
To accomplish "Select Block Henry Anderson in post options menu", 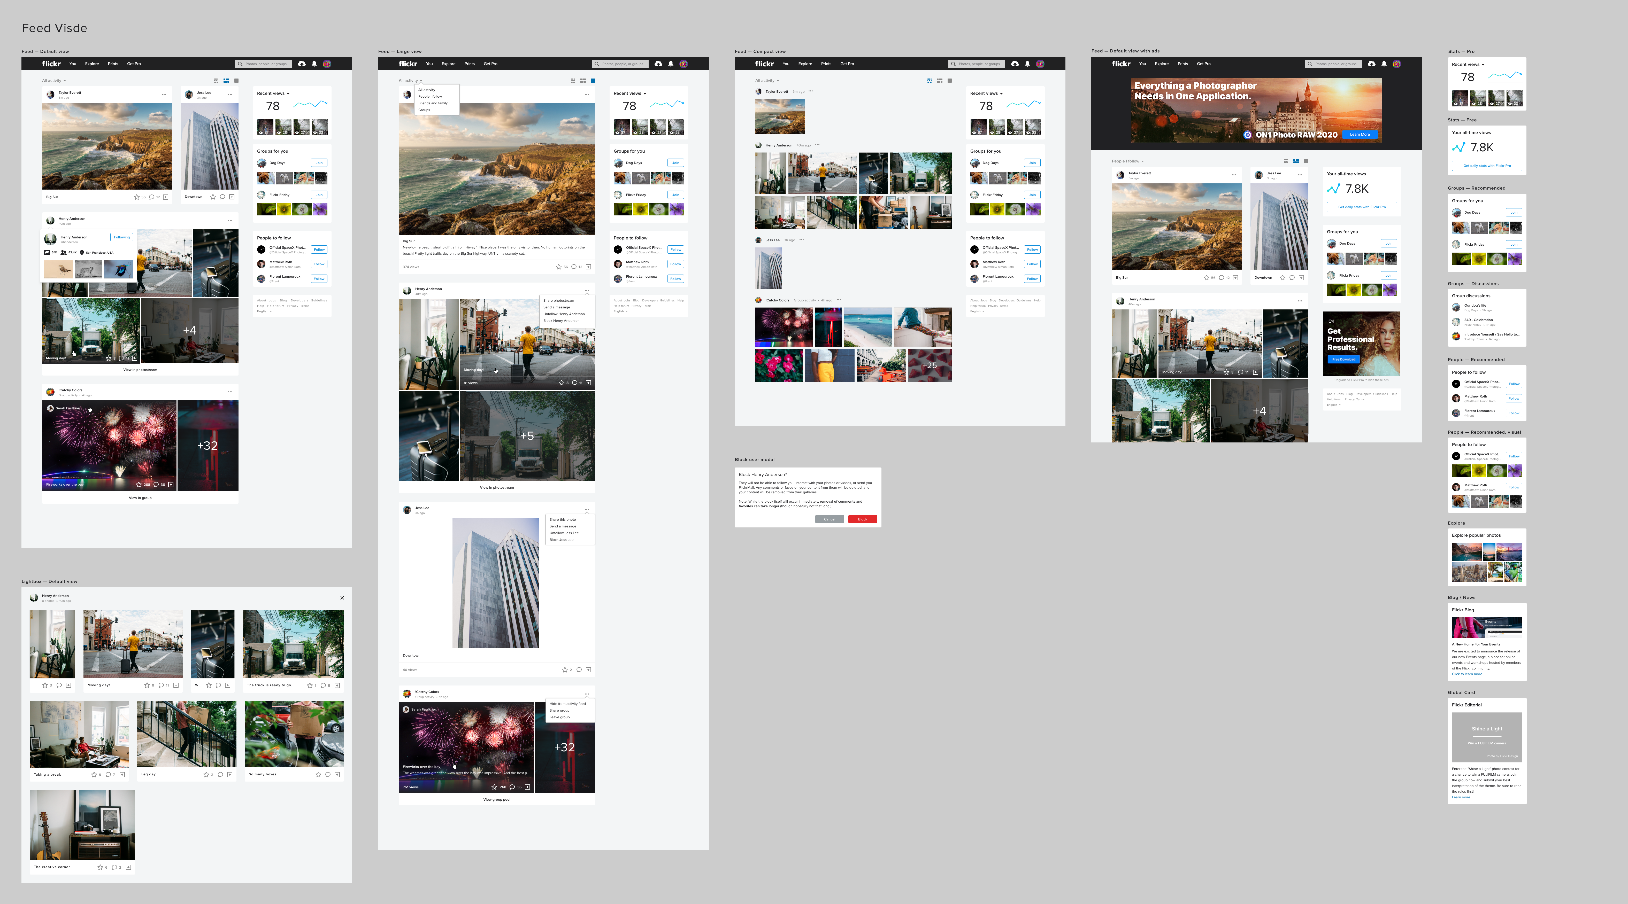I will pos(561,321).
